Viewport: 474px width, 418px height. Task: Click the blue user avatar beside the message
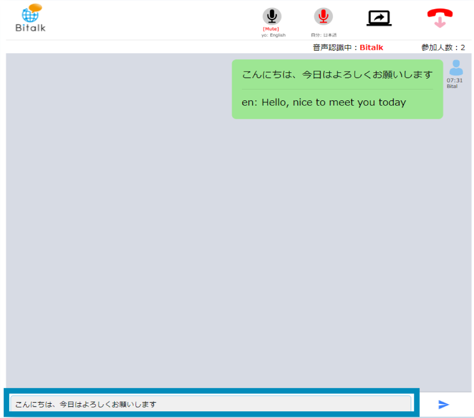click(x=456, y=68)
